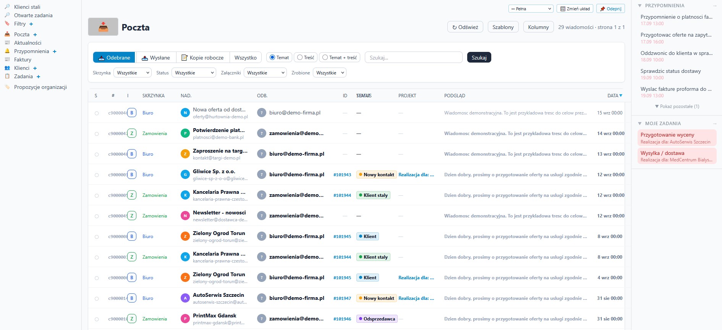Click the Szukaj search button

(479, 58)
